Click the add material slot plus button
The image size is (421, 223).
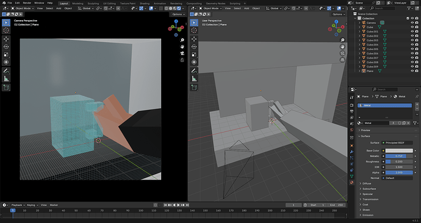click(x=417, y=104)
